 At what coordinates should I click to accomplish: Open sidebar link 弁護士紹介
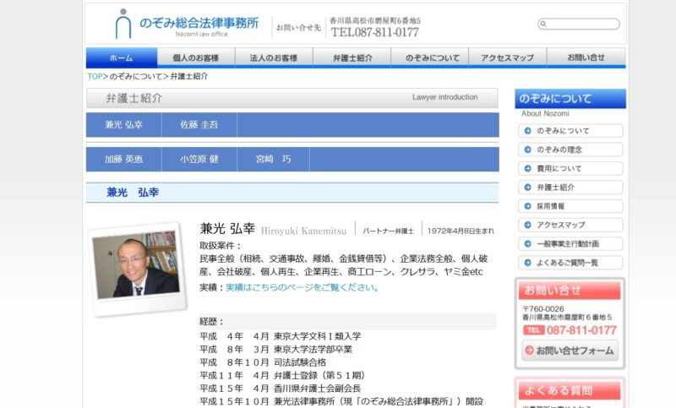tap(570, 188)
